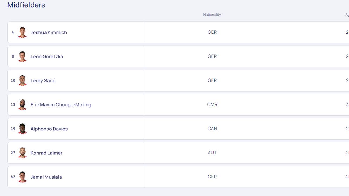
Task: Select the Eric Maxim Choupo-Moting name
Action: (61, 105)
